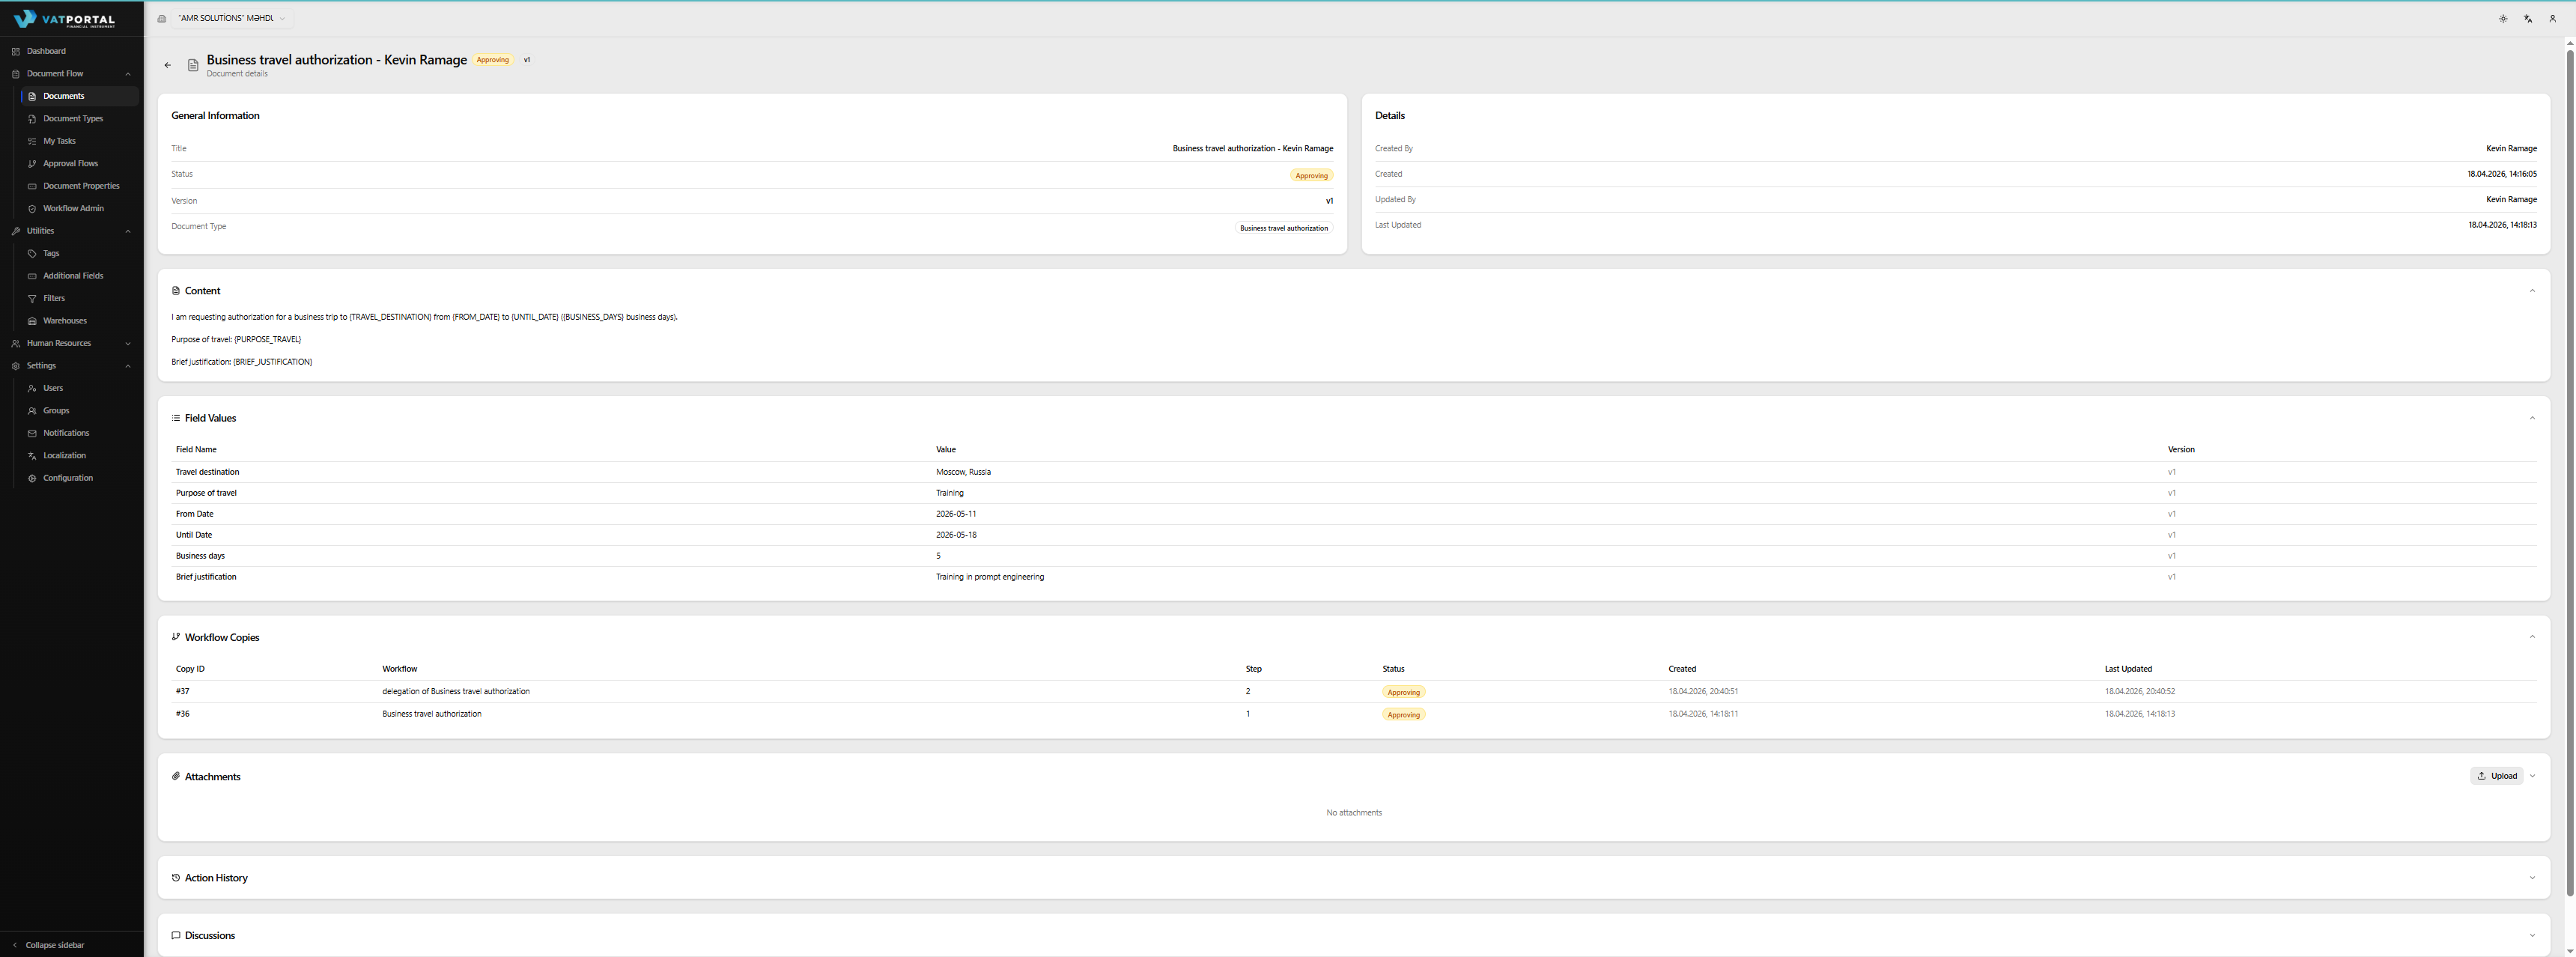Click the Upload button in Attachments

point(2497,775)
